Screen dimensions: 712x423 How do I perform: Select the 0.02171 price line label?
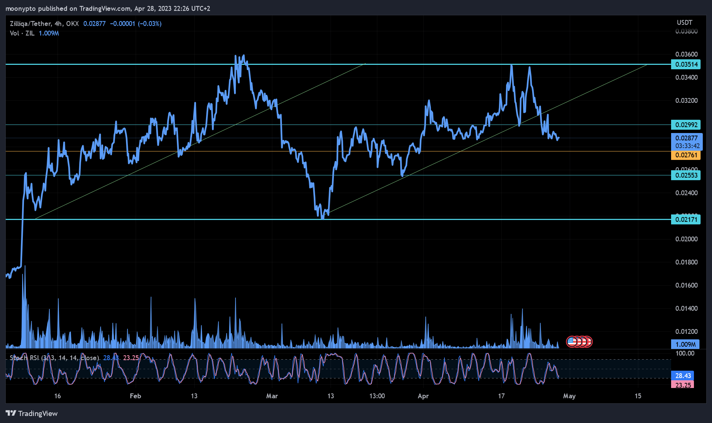686,220
